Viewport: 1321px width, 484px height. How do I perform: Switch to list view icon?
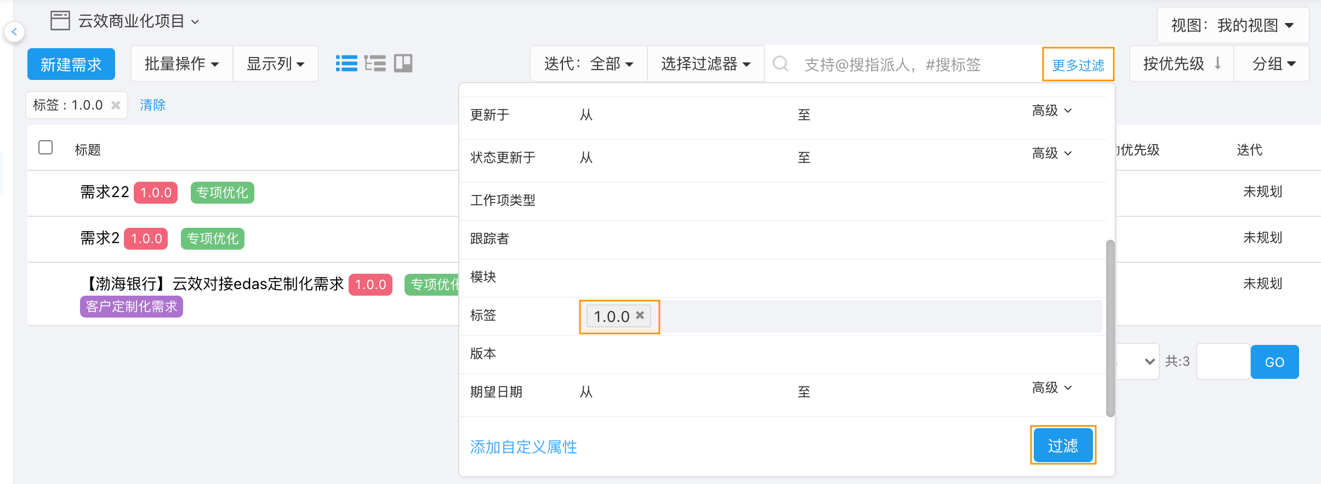pos(346,64)
